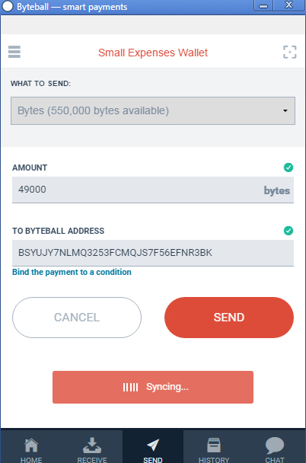Expand the What to Send dropdown
The height and width of the screenshot is (463, 306).
[153, 110]
